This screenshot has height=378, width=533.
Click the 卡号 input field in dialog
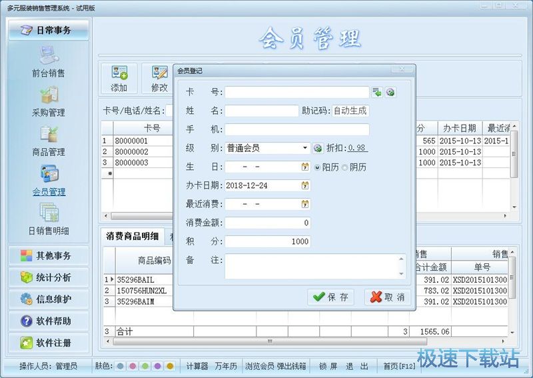296,92
